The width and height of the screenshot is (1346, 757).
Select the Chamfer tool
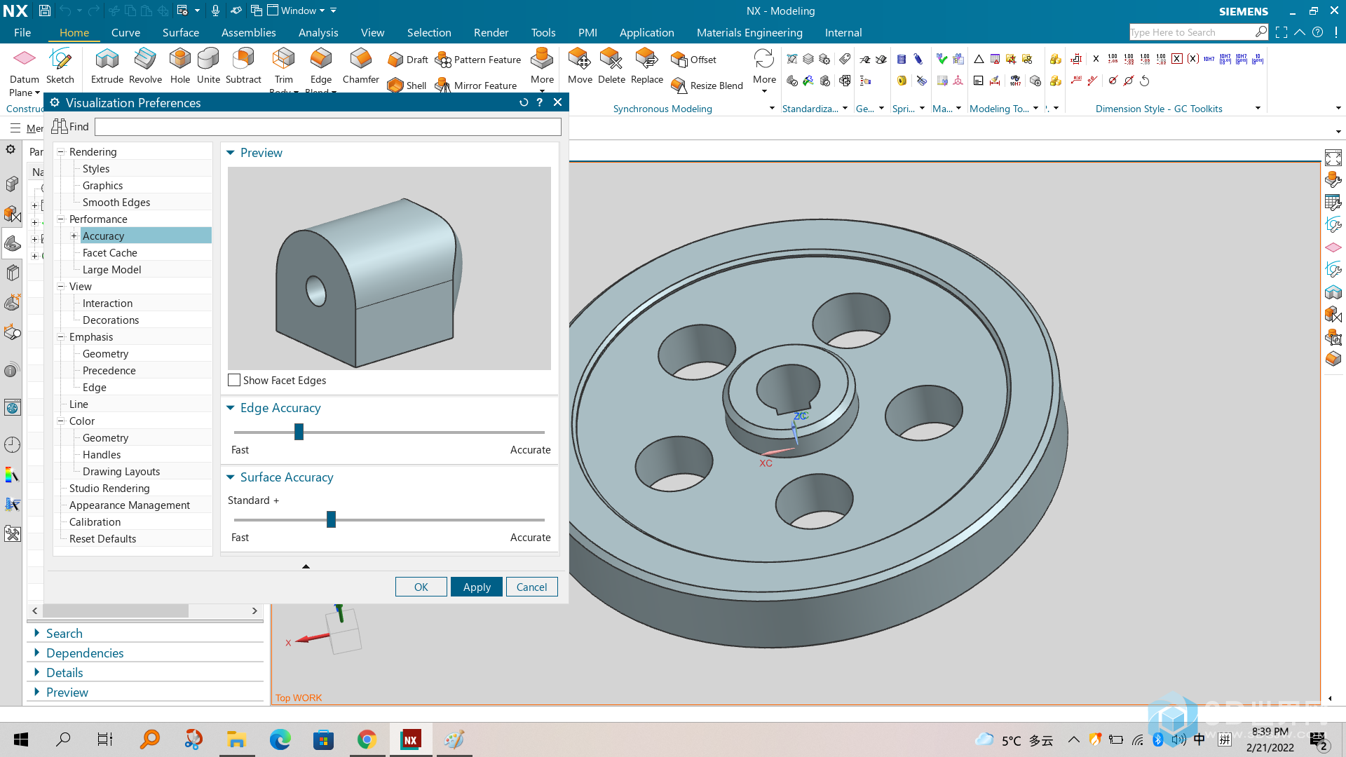click(360, 67)
